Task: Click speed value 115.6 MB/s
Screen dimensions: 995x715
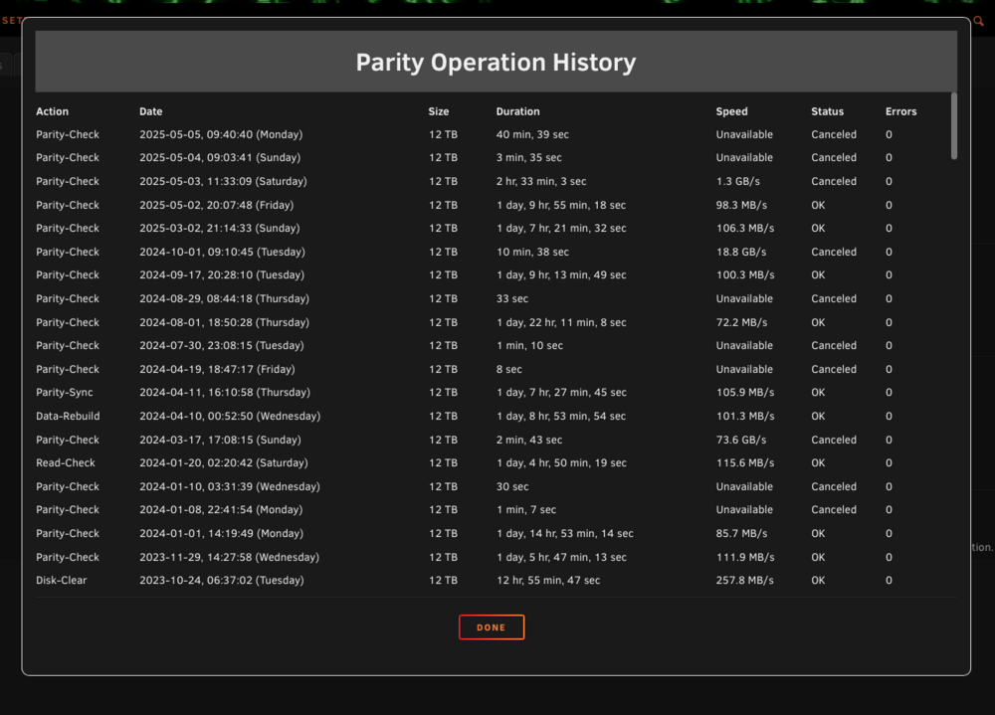Action: (x=745, y=462)
